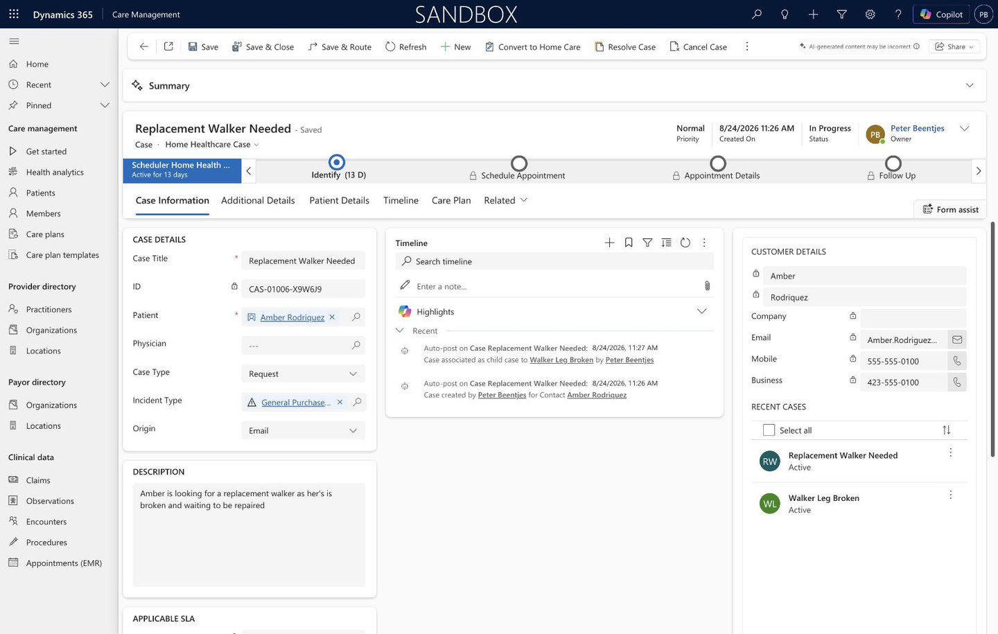Open options for Walker Leg Broken case
998x634 pixels.
click(x=950, y=495)
